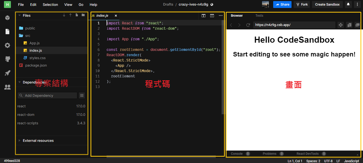Click the sandbox privacy globe icon
Viewport: 363px width, 163px height.
pos(212,5)
